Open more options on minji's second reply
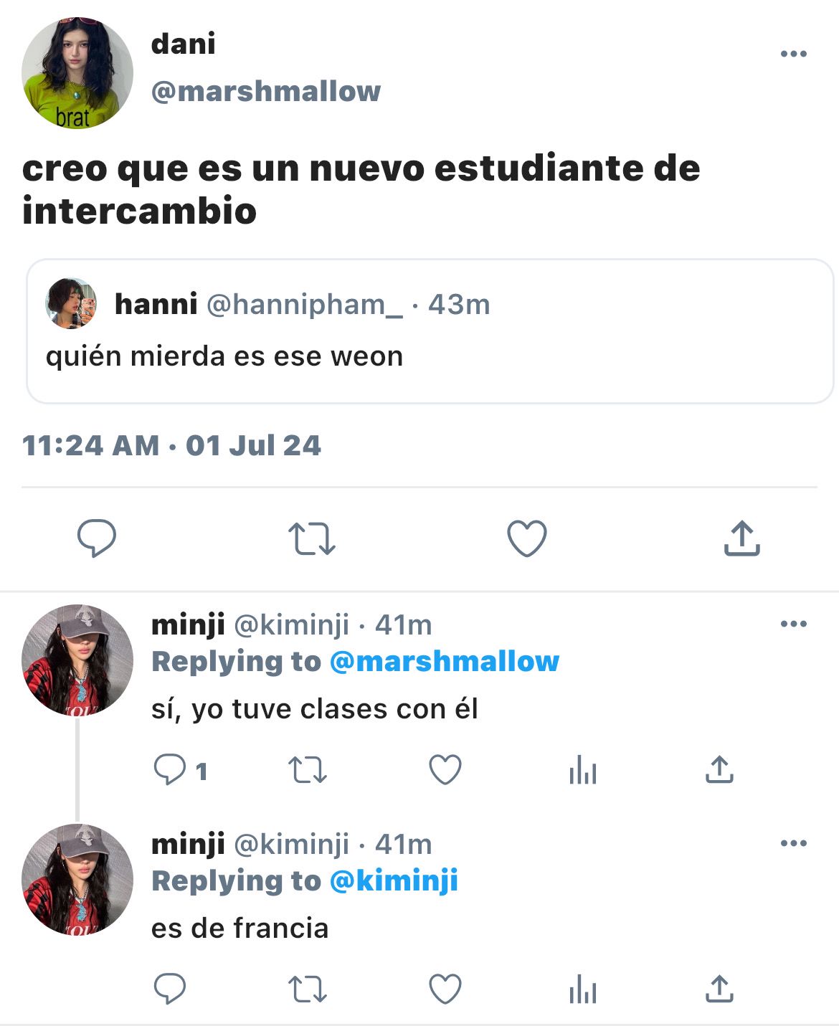This screenshot has width=839, height=1026. coord(794,843)
